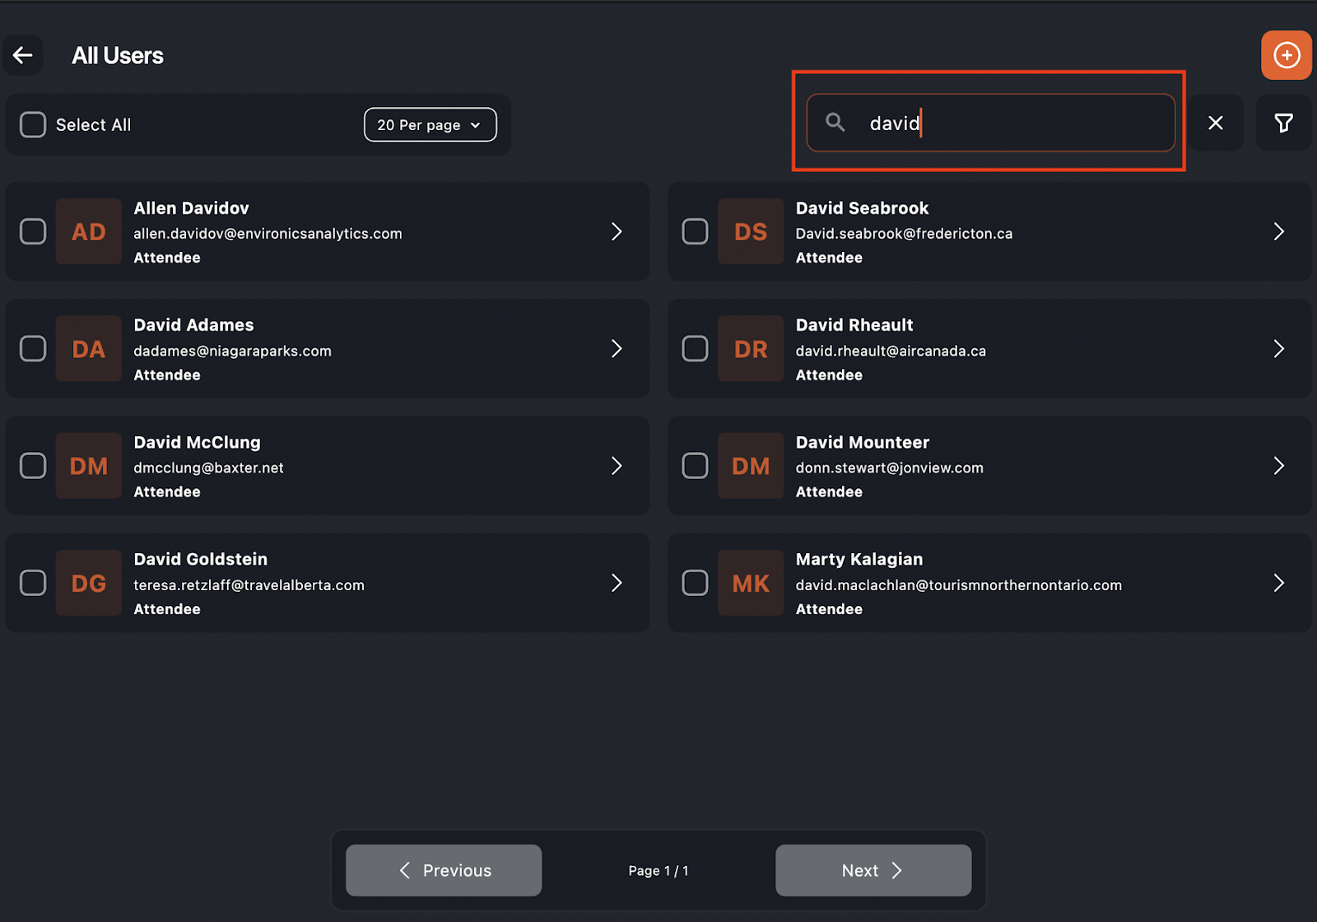Open the 20 Per page dropdown
This screenshot has width=1317, height=922.
click(430, 125)
